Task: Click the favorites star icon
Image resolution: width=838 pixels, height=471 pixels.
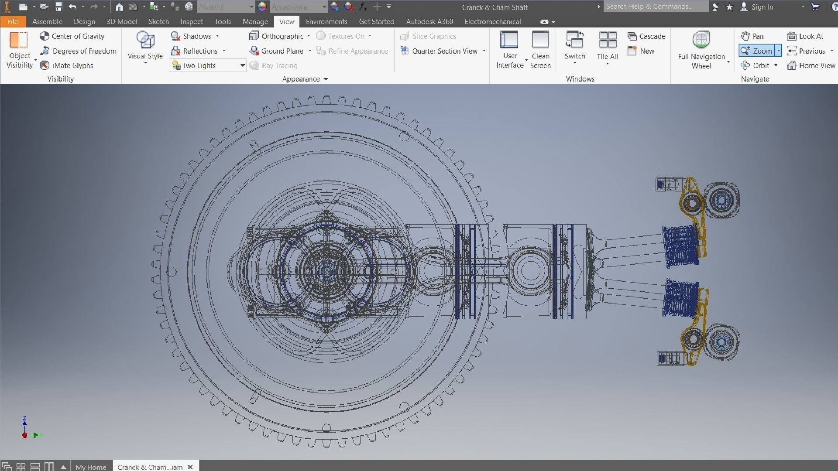Action: click(729, 7)
